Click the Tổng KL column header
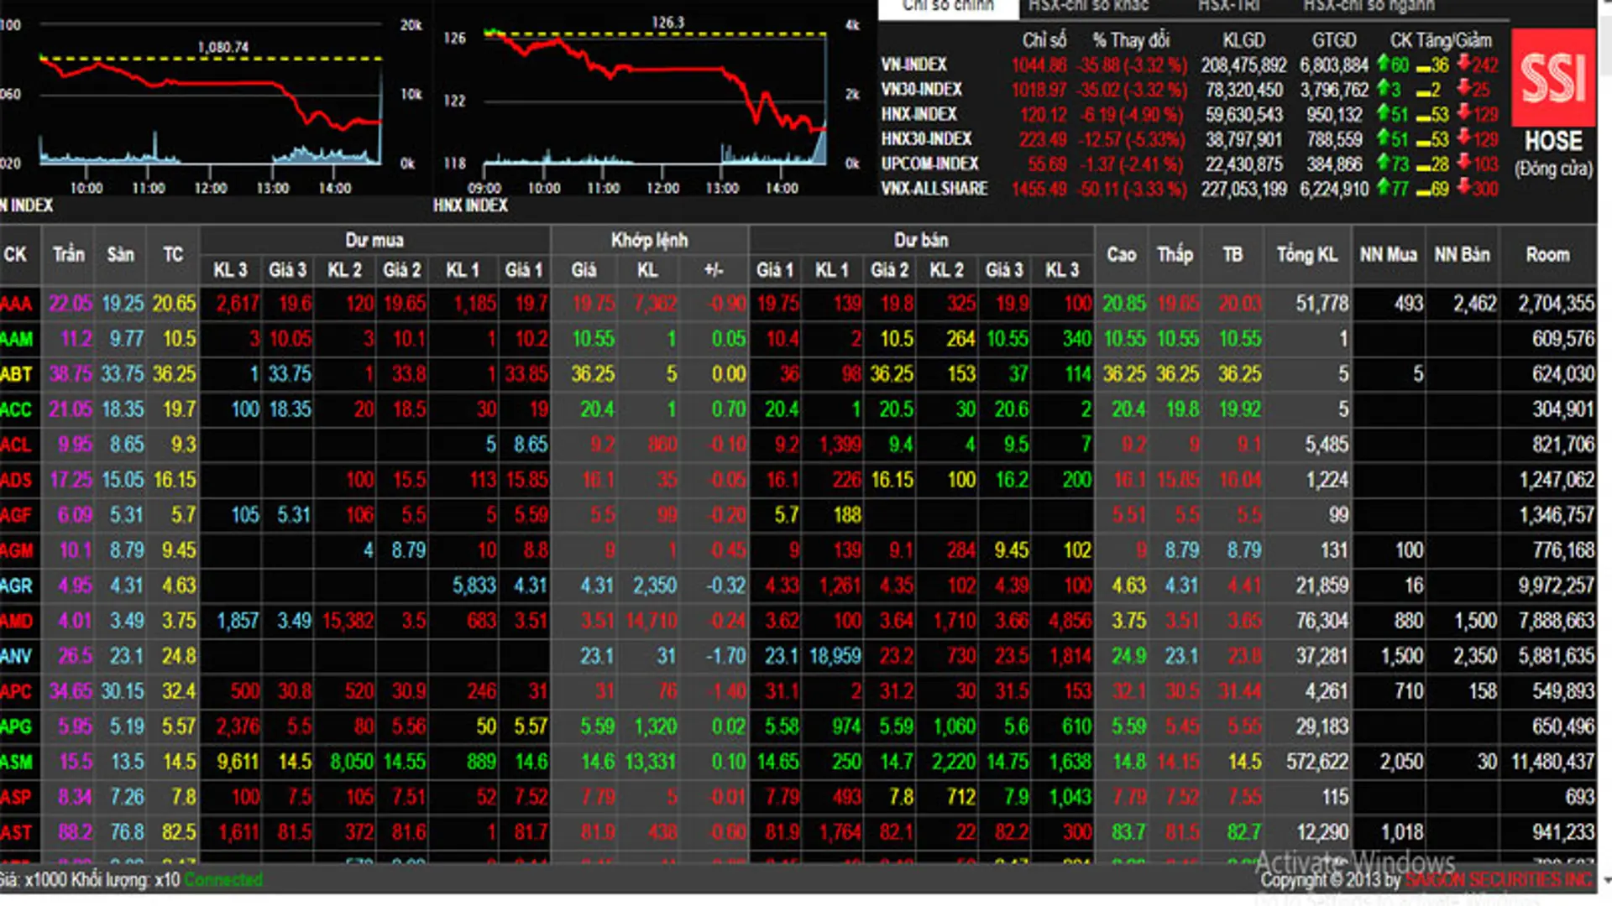1612x906 pixels. pos(1307,255)
